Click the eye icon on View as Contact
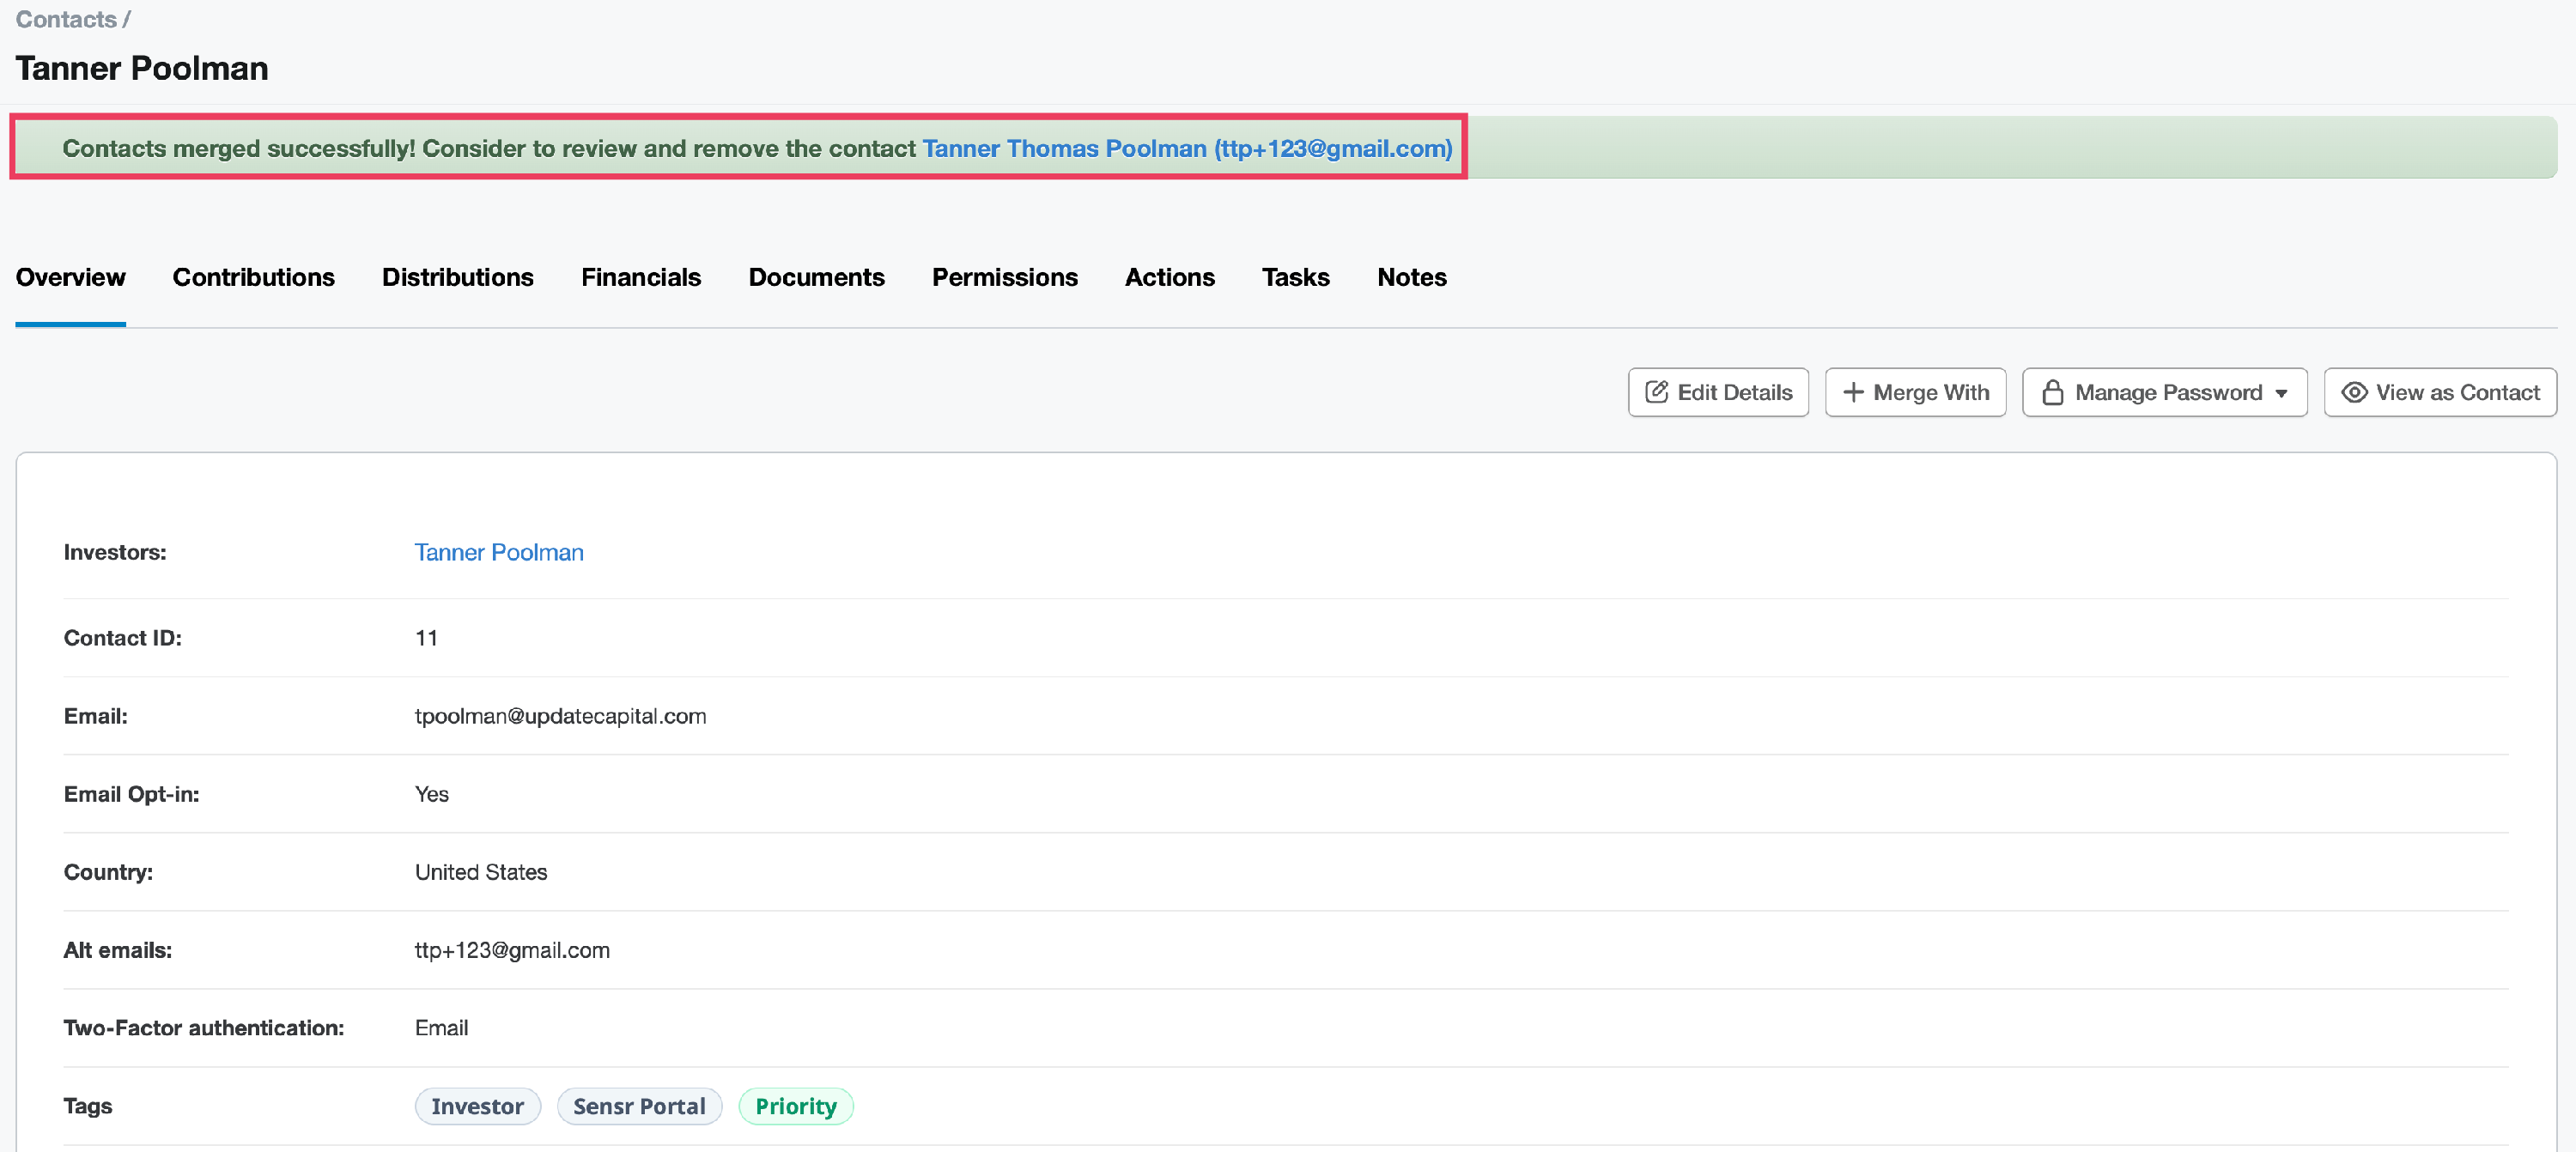The width and height of the screenshot is (2576, 1152). coord(2354,392)
